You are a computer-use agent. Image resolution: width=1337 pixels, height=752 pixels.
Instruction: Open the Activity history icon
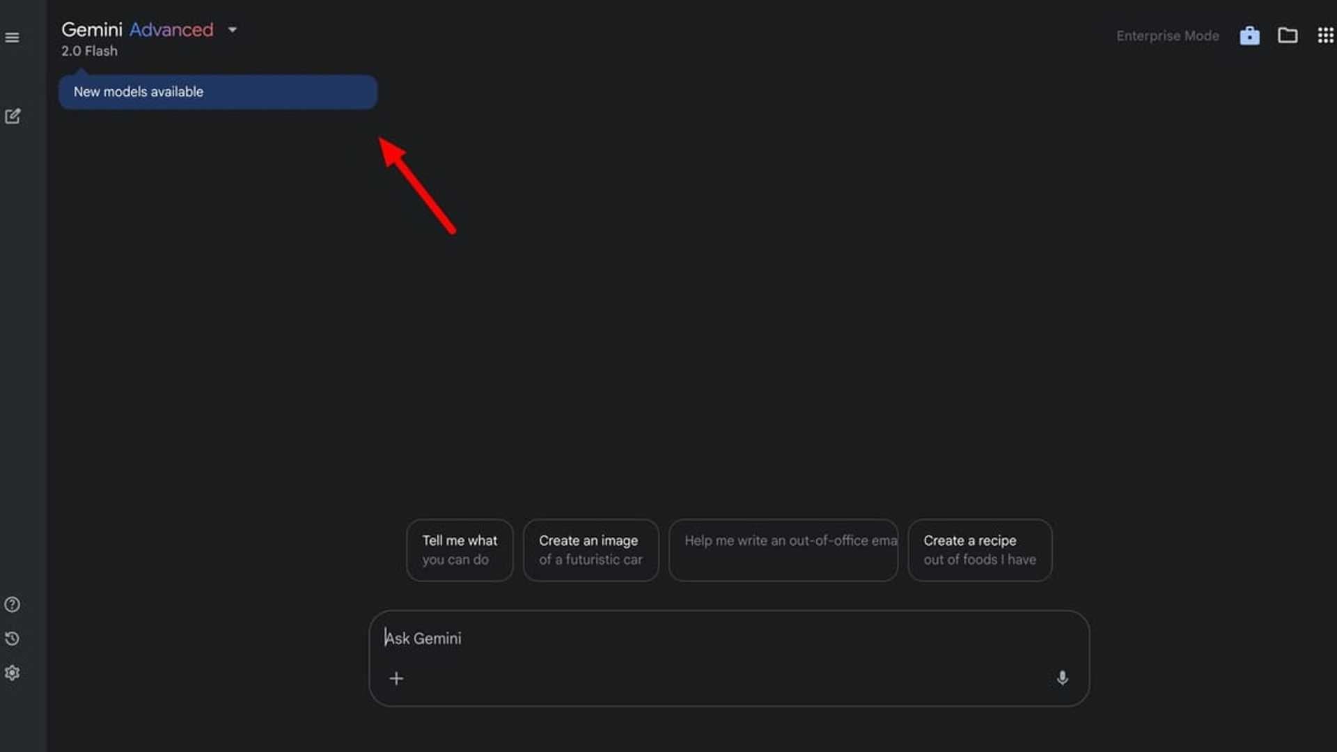tap(12, 639)
